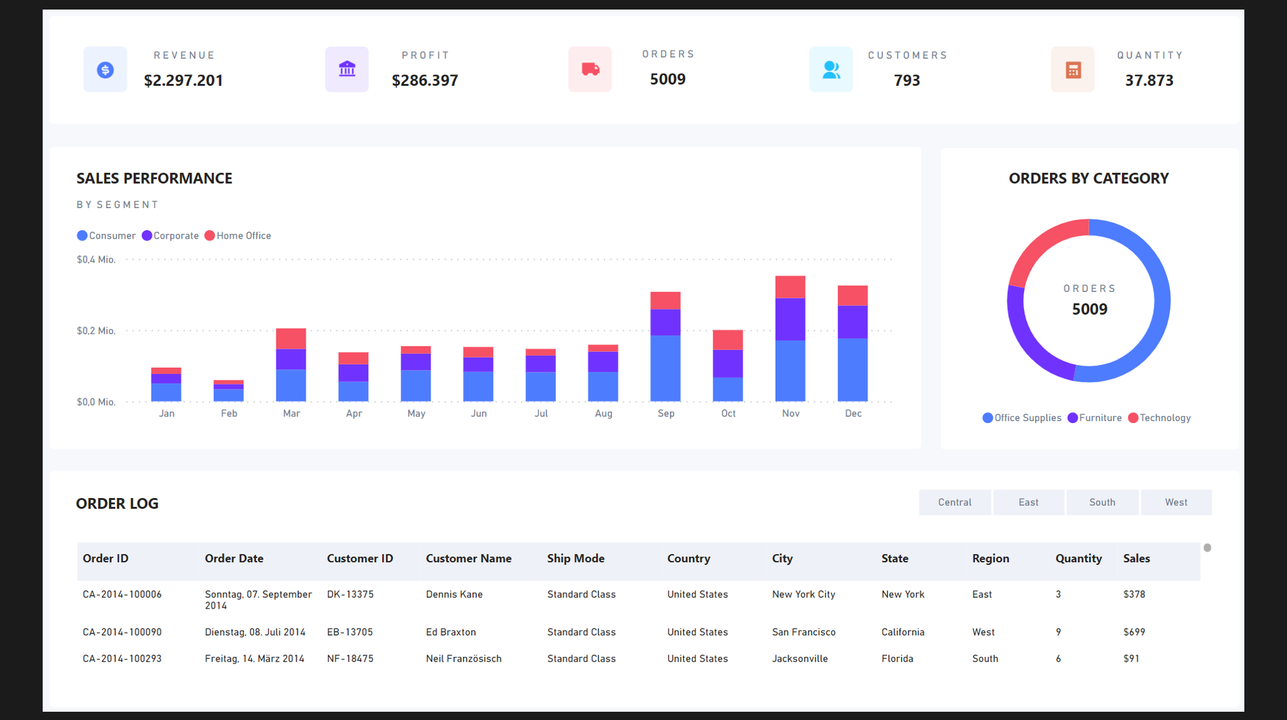The image size is (1287, 720).
Task: Select Furniture legend marker
Action: pyautogui.click(x=1073, y=418)
